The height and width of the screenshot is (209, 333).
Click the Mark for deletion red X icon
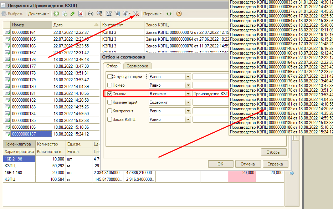point(81,14)
